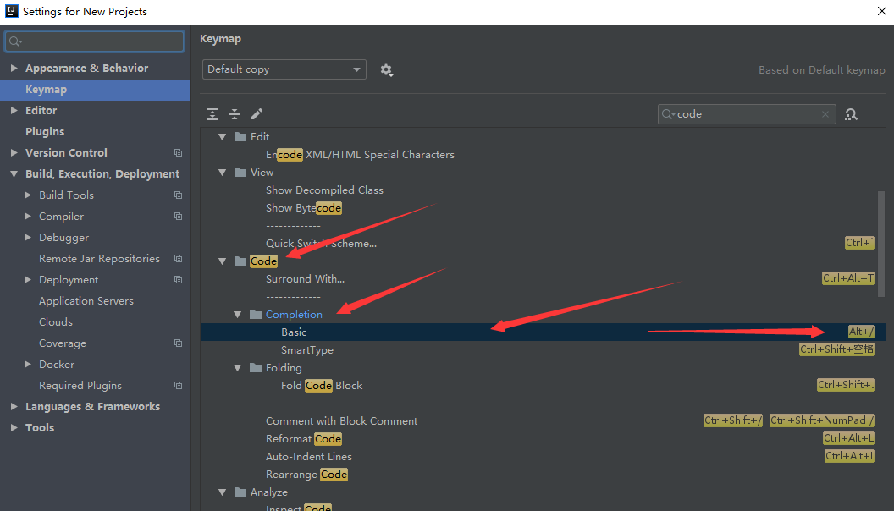The image size is (894, 511).
Task: Click the pencil Edit Shortcut icon
Action: click(257, 114)
